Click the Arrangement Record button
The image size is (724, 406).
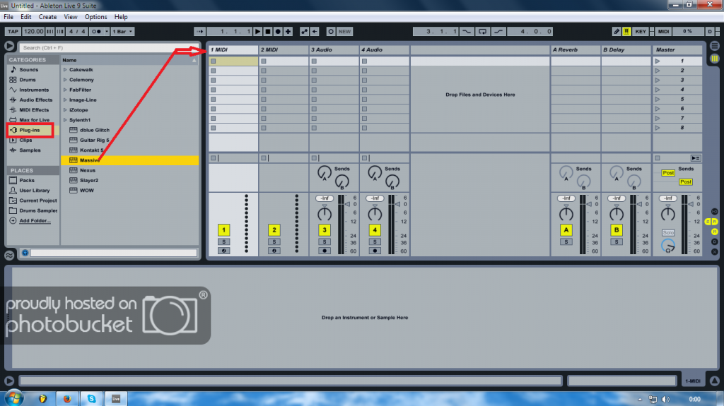click(278, 31)
